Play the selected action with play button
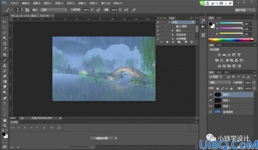 (173, 42)
